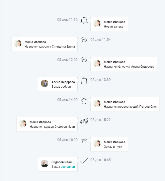Click Сидоров Иван's avatar photo
The height and width of the screenshot is (181, 165).
pyautogui.click(x=45, y=163)
